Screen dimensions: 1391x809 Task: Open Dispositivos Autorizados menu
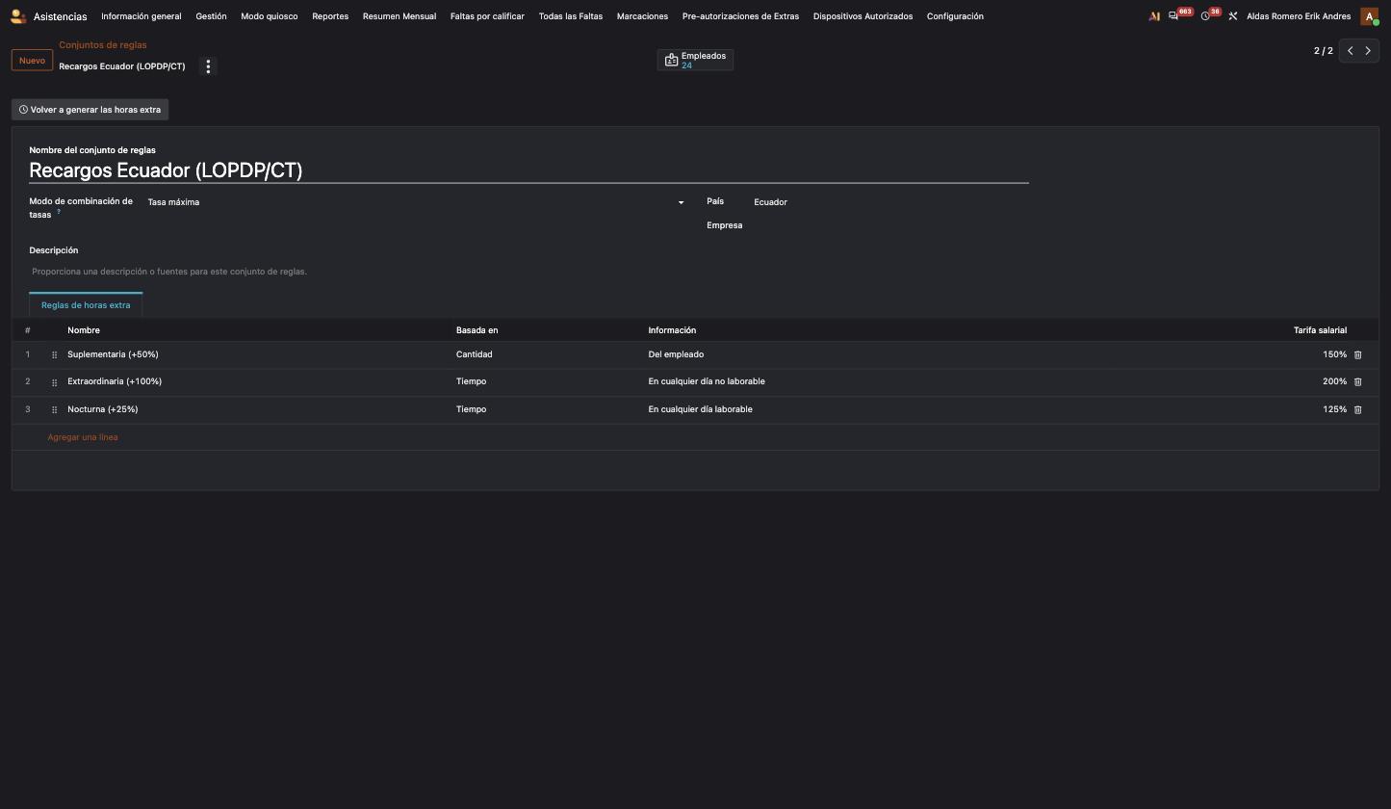pos(863,16)
